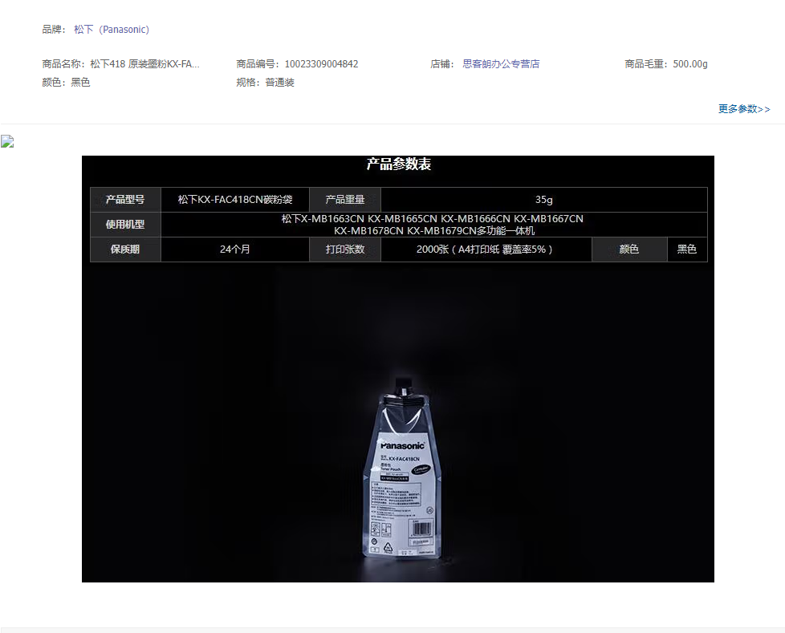Image resolution: width=785 pixels, height=633 pixels.
Task: Click the 使用机型 table header cell
Action: click(x=125, y=225)
